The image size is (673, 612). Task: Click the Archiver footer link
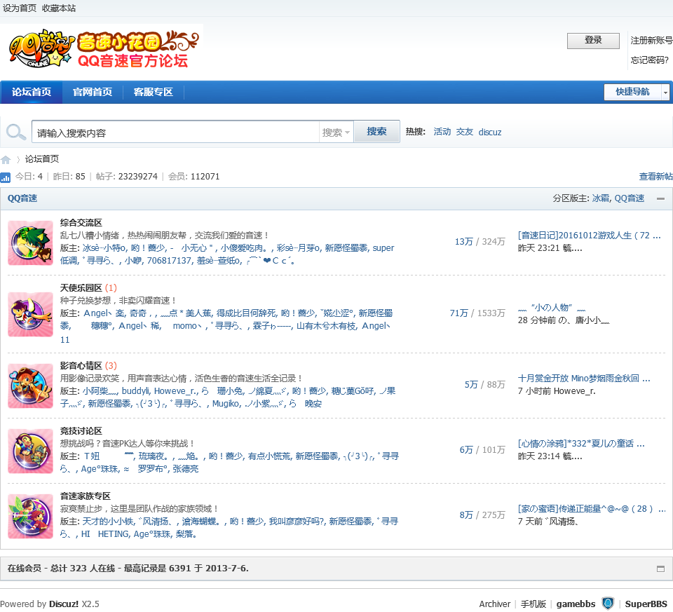(x=494, y=604)
